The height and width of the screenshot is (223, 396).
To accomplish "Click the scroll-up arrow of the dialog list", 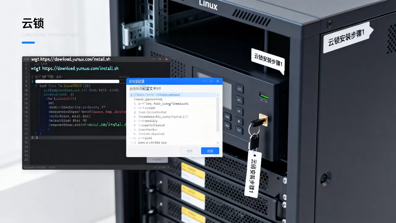I will 217,95.
